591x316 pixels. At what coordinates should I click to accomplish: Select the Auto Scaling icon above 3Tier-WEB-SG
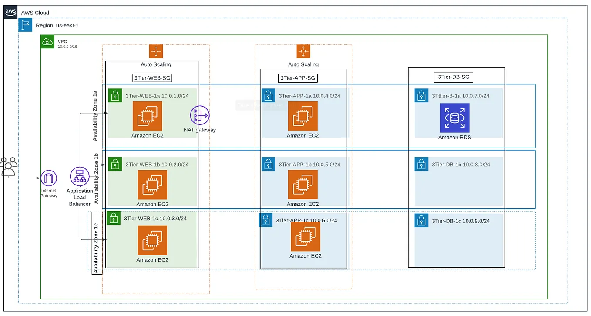(x=156, y=51)
